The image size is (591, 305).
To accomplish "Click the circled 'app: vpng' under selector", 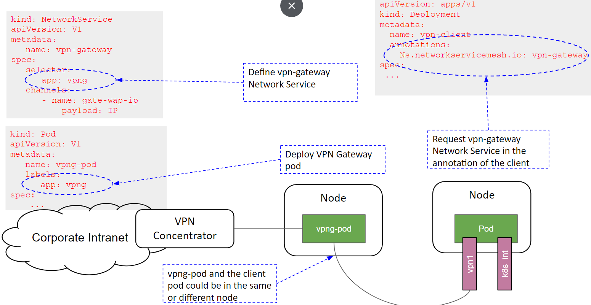I will tap(64, 80).
